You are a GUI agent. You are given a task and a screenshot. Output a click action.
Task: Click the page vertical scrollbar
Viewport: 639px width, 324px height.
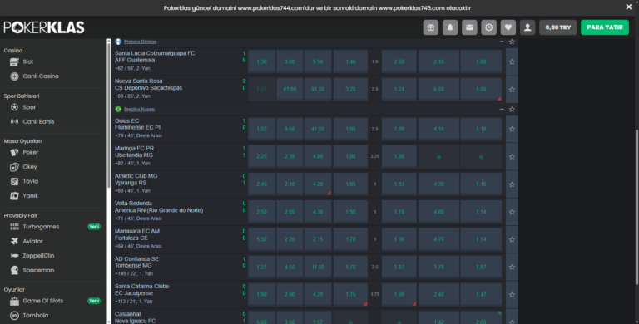(x=637, y=206)
